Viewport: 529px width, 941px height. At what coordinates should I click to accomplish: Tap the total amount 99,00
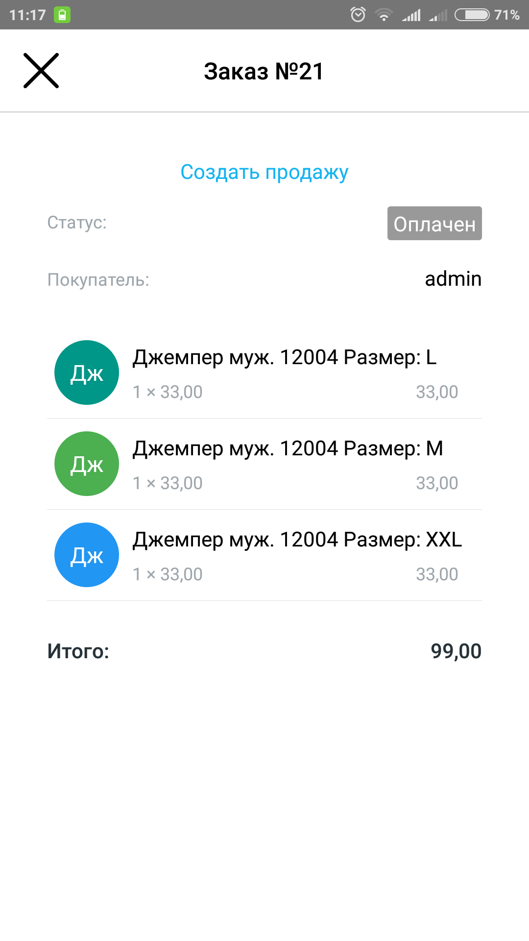point(456,651)
